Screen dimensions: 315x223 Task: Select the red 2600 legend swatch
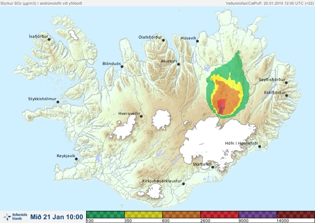tap(220, 215)
